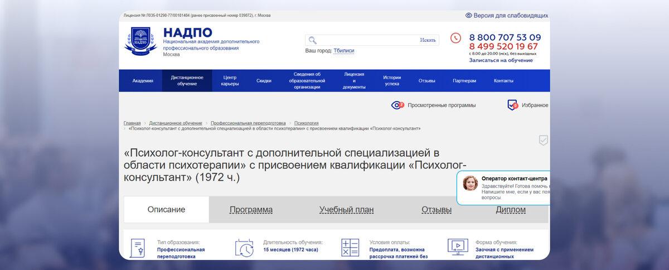Change city via Тбилиси link
Viewport: 669px width, 270px height.
pyautogui.click(x=344, y=51)
